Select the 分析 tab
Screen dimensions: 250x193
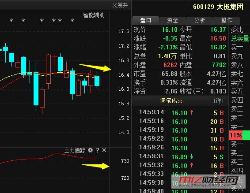(x=200, y=21)
